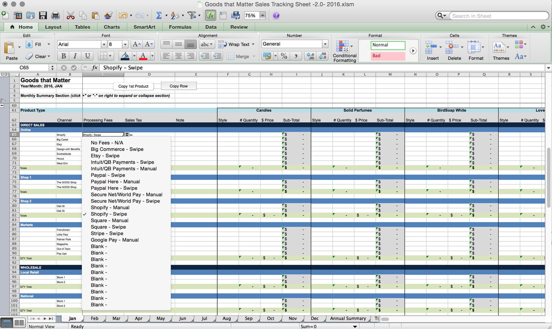The height and width of the screenshot is (329, 552).
Task: Expand the cell styles gallery arrow
Action: coord(413,51)
